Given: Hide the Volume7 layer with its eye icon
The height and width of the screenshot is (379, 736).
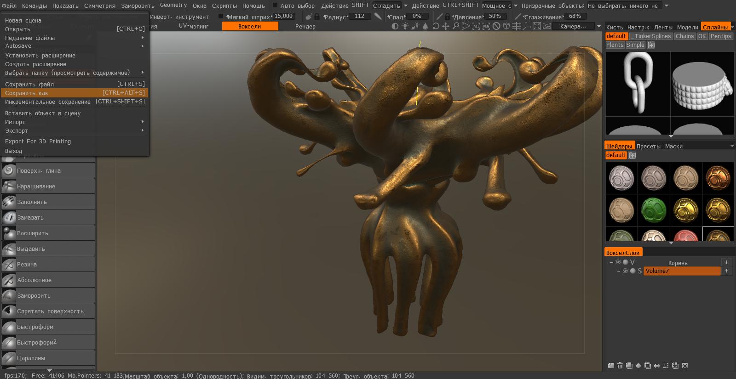Looking at the screenshot, I should [626, 271].
